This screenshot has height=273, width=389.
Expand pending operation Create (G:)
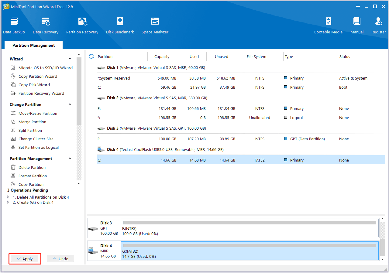[x=8, y=202]
